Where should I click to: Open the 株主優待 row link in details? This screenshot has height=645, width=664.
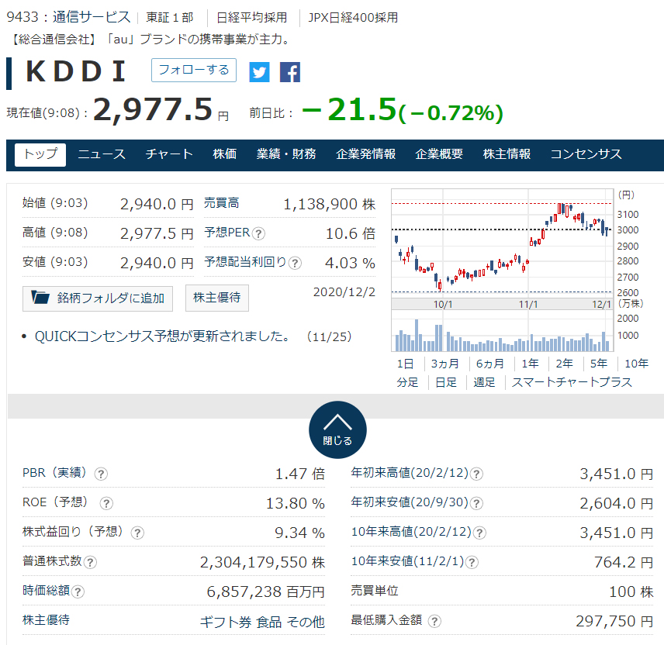(47, 620)
